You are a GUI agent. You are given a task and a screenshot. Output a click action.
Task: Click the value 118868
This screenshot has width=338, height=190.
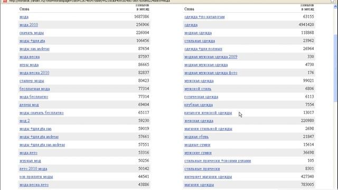pos(307,33)
